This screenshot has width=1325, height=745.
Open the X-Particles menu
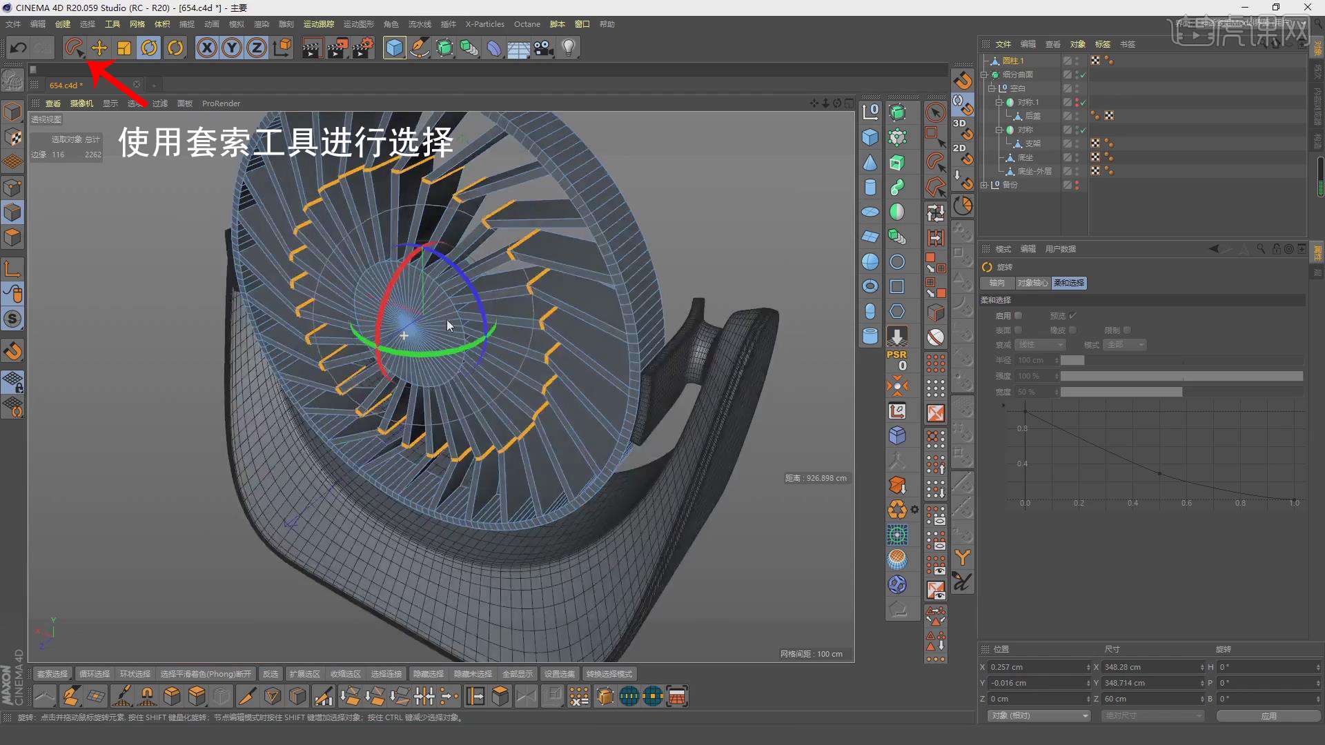click(x=485, y=24)
